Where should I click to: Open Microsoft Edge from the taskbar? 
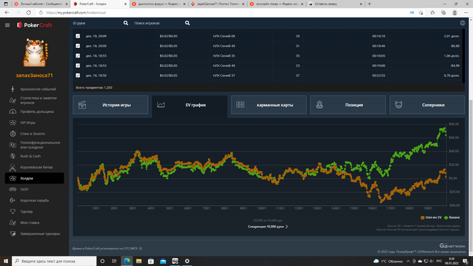coord(127,261)
